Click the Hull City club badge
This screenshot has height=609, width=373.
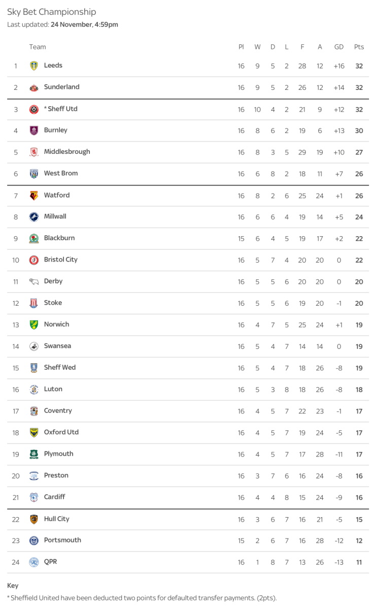[34, 519]
